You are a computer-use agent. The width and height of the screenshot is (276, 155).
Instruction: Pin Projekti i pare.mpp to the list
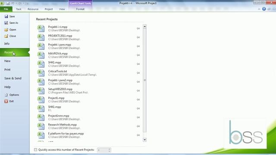138,46
